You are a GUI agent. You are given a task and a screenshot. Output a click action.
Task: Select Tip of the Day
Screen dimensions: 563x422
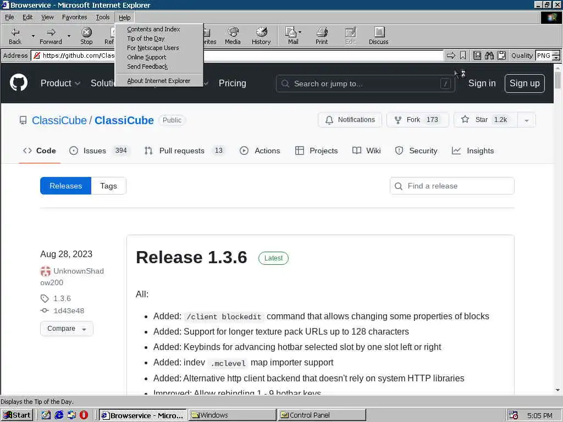(159, 38)
